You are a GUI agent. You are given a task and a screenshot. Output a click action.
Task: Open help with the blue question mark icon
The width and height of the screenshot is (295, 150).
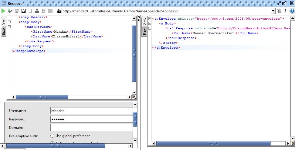pyautogui.click(x=292, y=11)
